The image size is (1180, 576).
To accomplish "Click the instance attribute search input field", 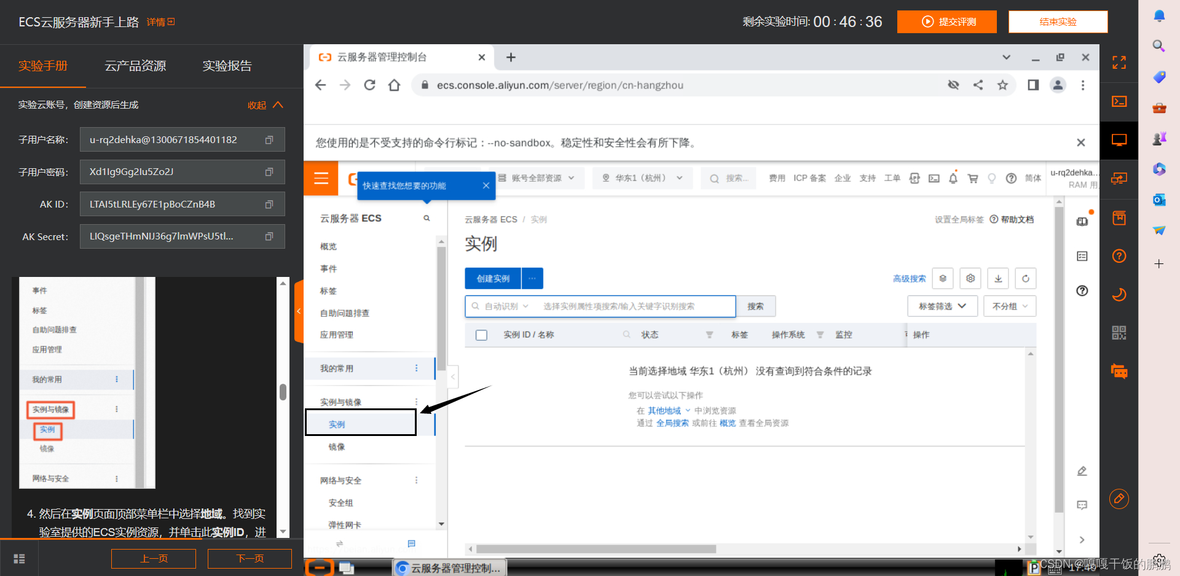I will (636, 306).
